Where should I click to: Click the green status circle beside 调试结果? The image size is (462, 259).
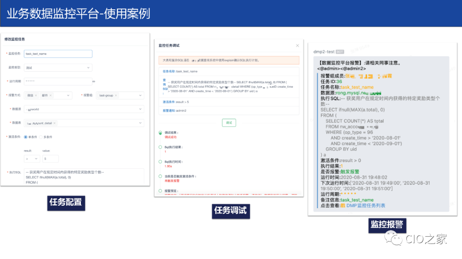tap(160, 132)
